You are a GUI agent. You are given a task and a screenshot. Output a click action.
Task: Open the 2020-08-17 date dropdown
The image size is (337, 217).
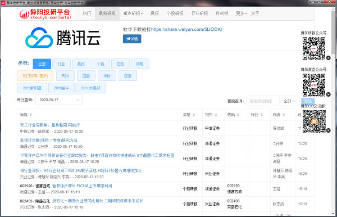pos(59,100)
